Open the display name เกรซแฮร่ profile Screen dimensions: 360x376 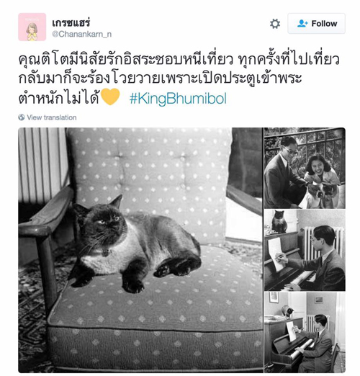(x=71, y=23)
